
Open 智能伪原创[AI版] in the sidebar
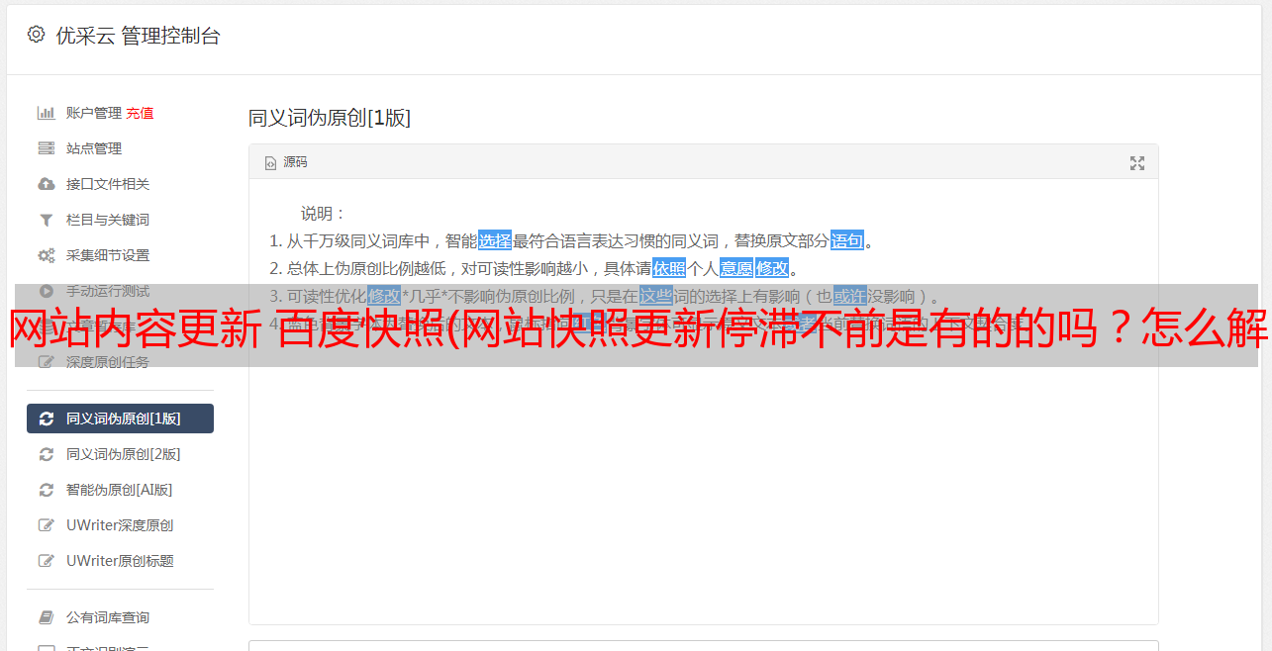coord(120,490)
